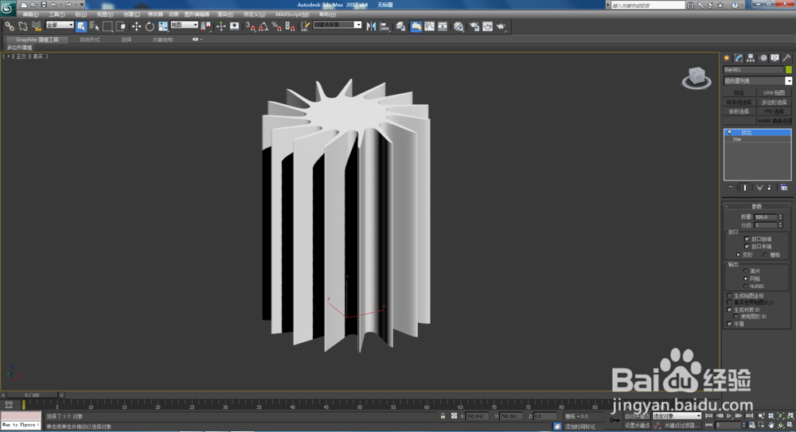This screenshot has height=432, width=796.
Task: Toggle the 封口始端 checkbox
Action: (746, 239)
